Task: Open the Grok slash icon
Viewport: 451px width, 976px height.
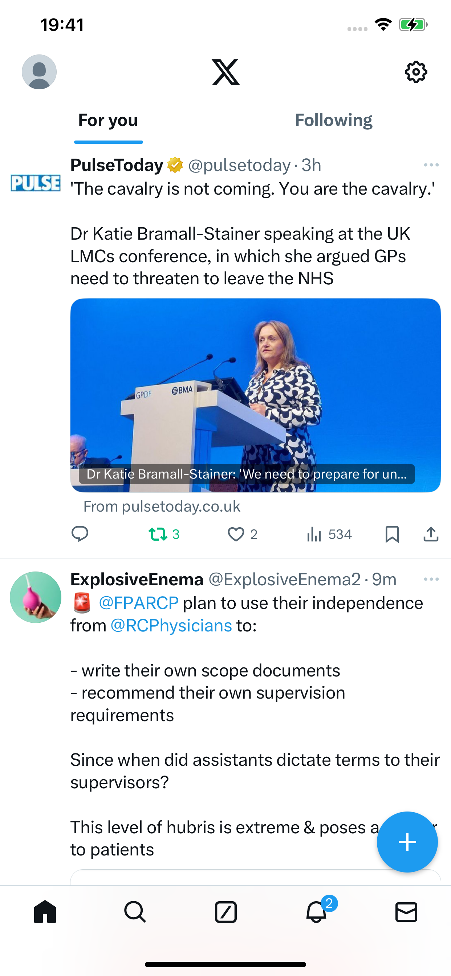Action: click(225, 912)
